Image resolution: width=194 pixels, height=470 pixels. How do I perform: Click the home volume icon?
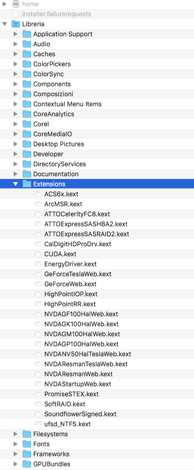pos(16,4)
